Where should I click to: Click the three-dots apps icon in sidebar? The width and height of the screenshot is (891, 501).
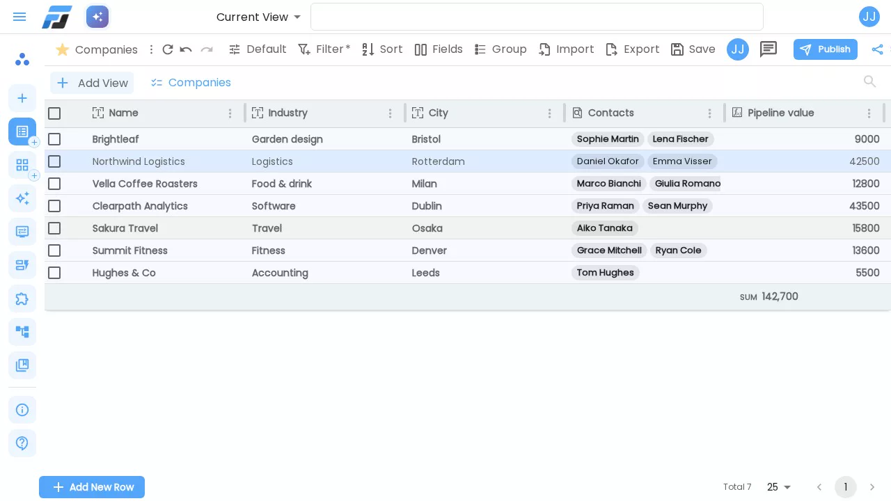point(22,59)
